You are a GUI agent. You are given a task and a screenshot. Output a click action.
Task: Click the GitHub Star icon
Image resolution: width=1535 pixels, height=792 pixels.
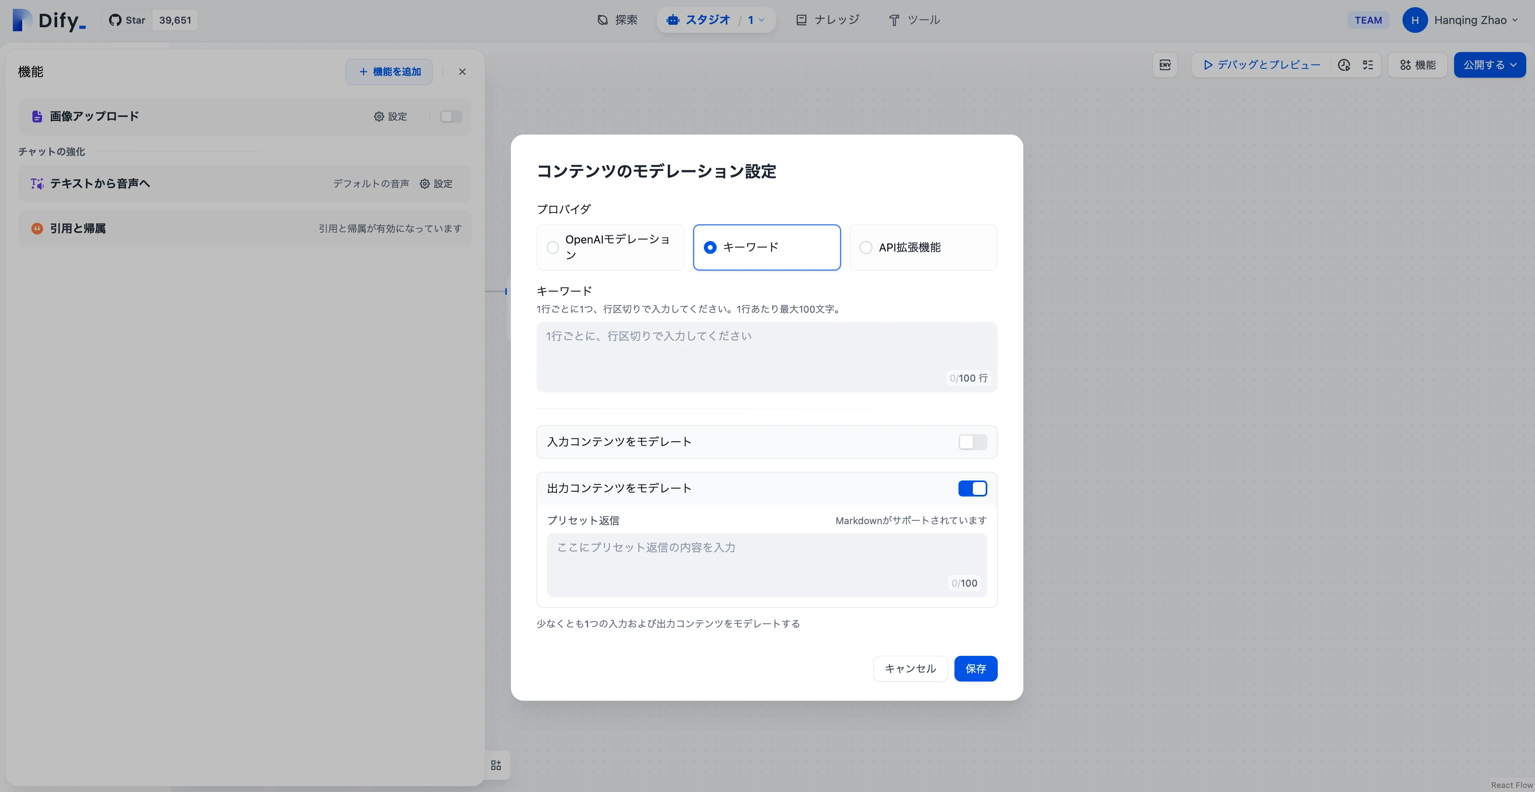point(115,20)
